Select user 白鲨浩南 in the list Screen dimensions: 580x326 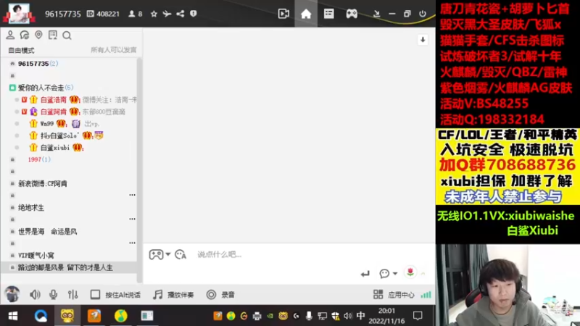tap(53, 100)
